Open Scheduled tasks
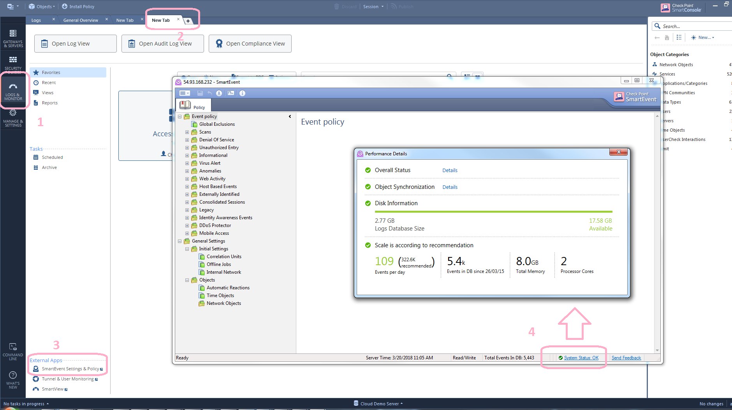 pos(52,157)
